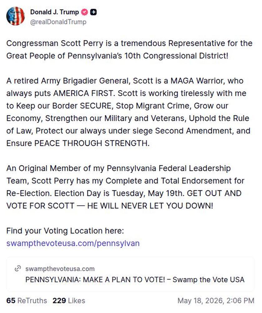The height and width of the screenshot is (313, 262).
Task: Click the 'Find your Voting Location here:' line
Action: [65, 231]
